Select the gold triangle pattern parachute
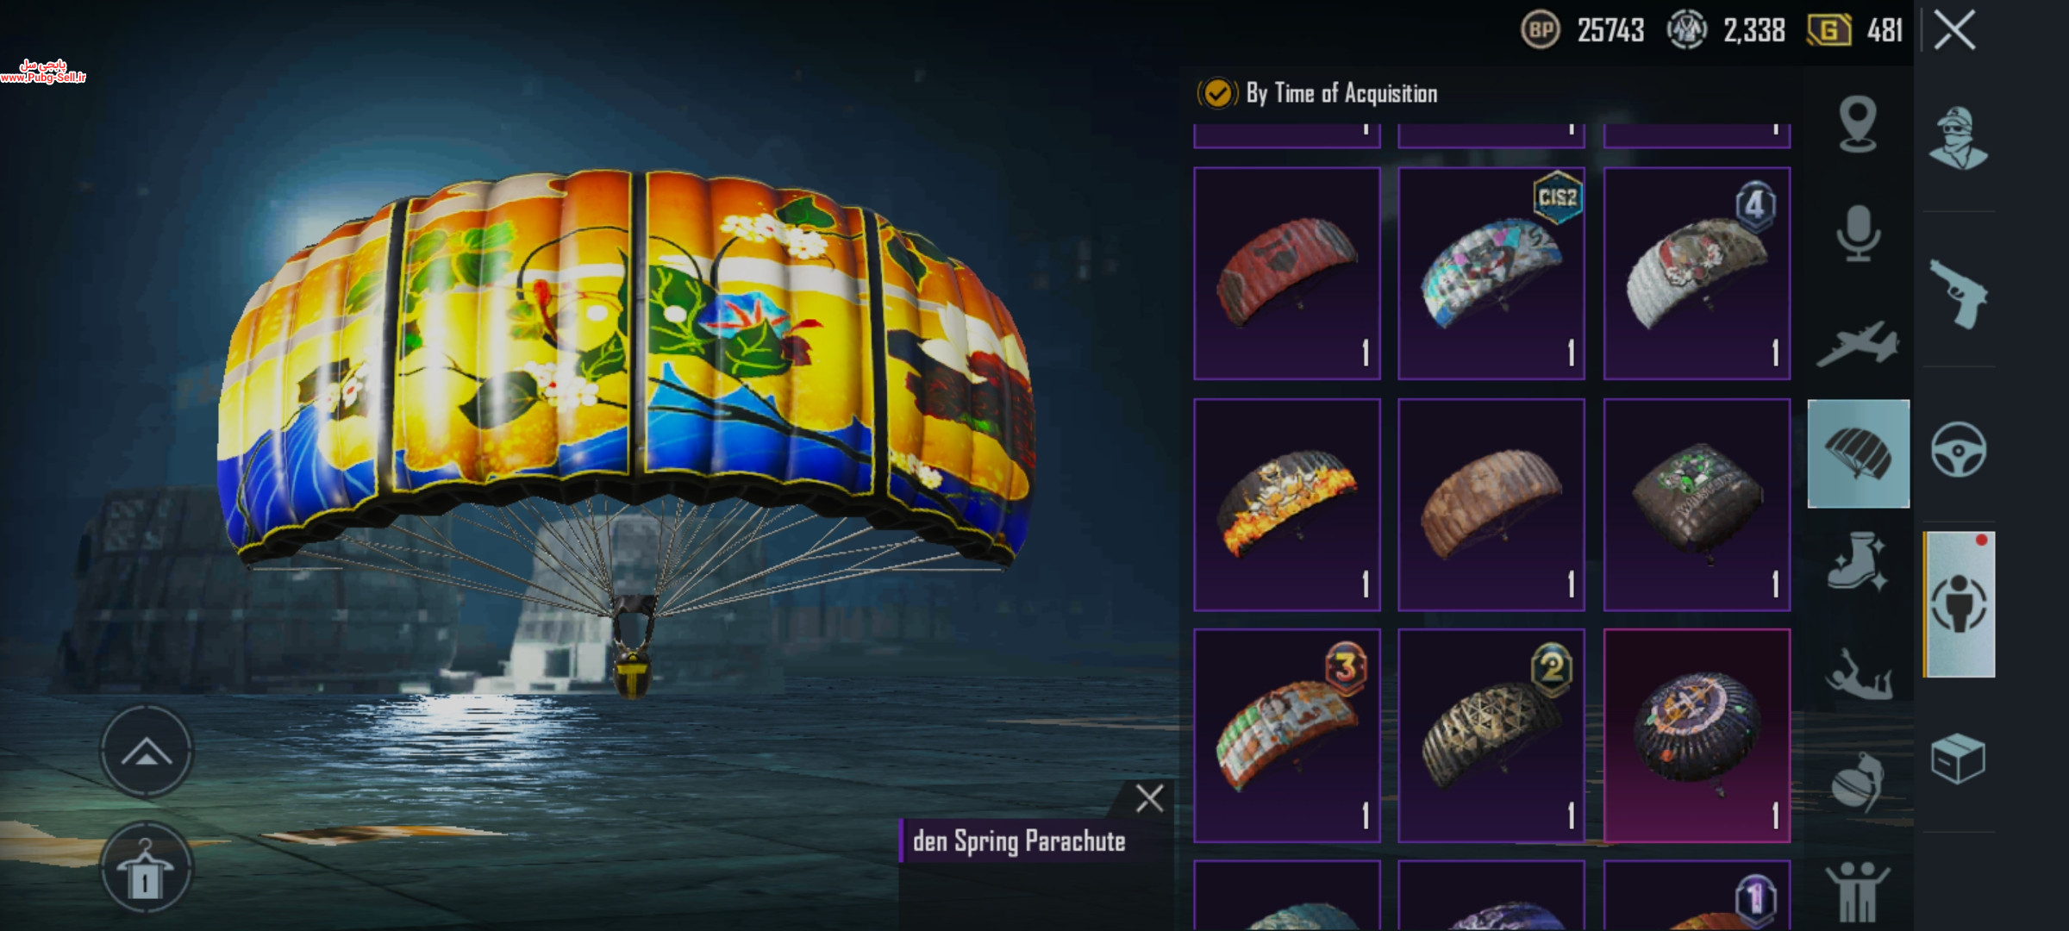The image size is (2069, 931). [x=1491, y=735]
